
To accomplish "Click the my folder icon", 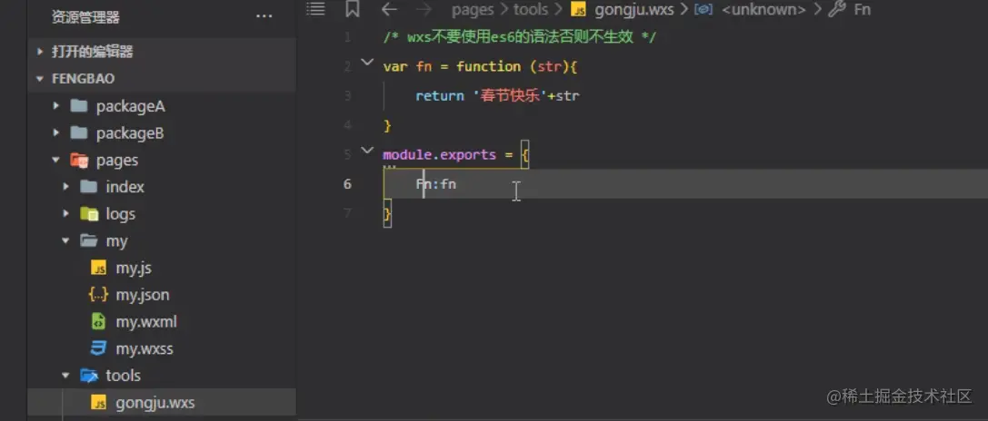I will click(89, 241).
